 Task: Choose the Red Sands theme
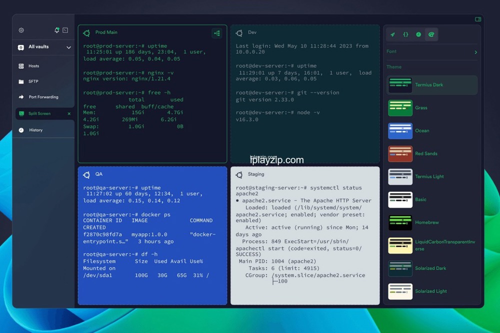pyautogui.click(x=432, y=153)
